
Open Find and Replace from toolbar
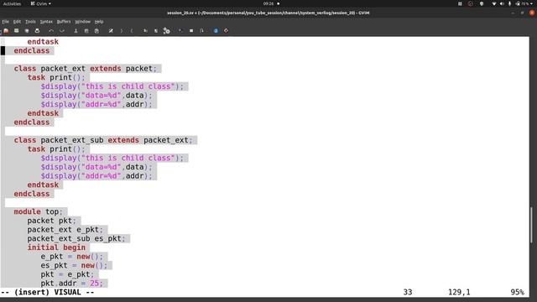pyautogui.click(x=111, y=31)
